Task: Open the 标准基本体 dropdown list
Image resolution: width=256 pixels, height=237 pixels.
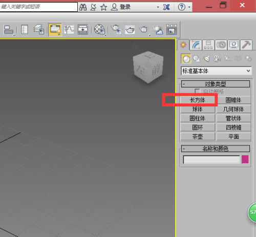Action: tap(216, 71)
